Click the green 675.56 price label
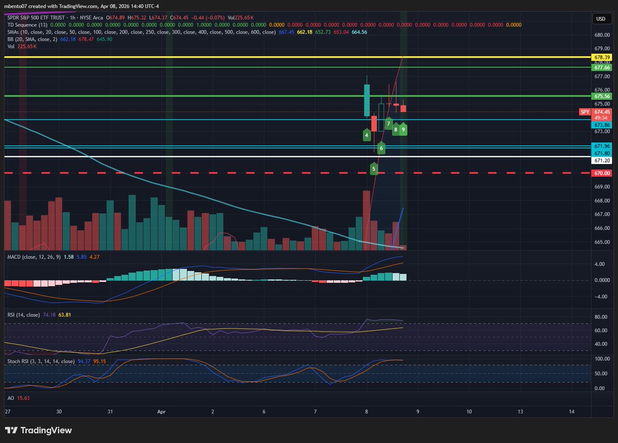The image size is (618, 443). (602, 96)
